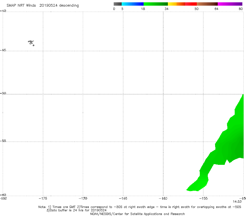
Task: Click the latitude label '-45'
Action: coord(3,50)
